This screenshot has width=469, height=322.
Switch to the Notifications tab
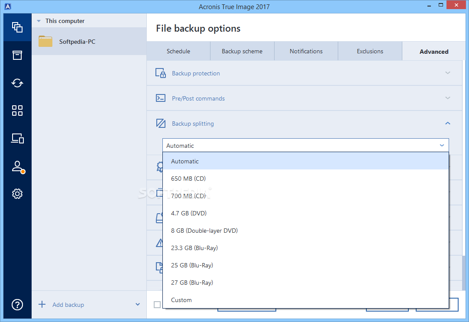[x=306, y=51]
